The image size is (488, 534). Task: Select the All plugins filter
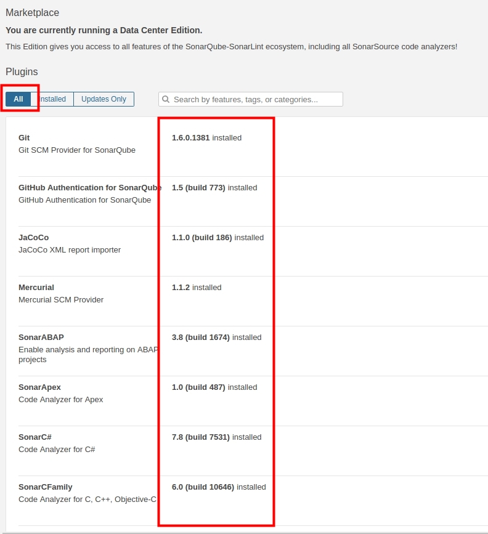(18, 99)
